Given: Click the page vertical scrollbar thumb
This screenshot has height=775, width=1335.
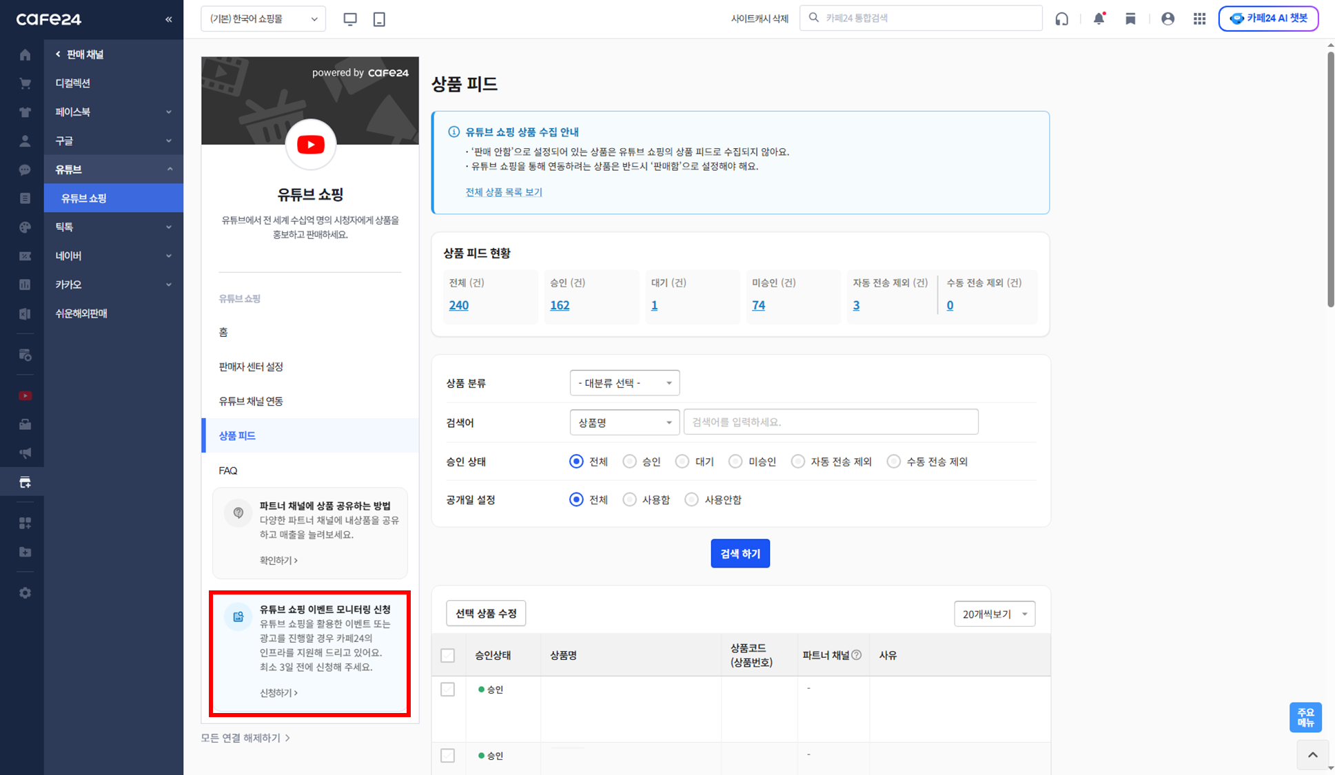Looking at the screenshot, I should [x=1330, y=179].
